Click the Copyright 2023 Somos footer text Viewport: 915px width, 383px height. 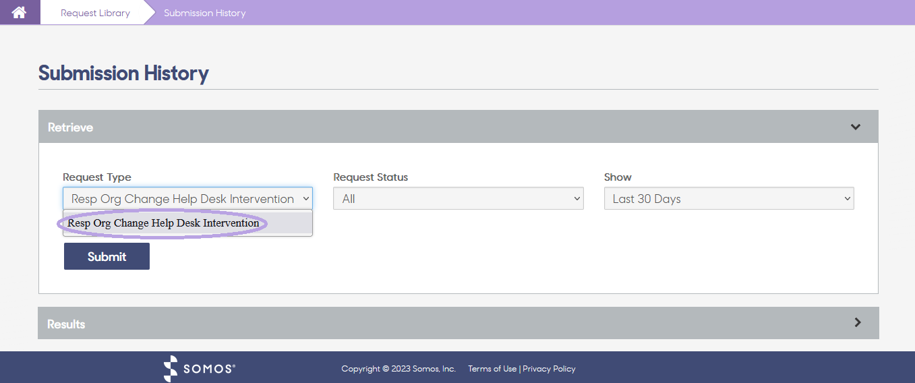point(398,369)
